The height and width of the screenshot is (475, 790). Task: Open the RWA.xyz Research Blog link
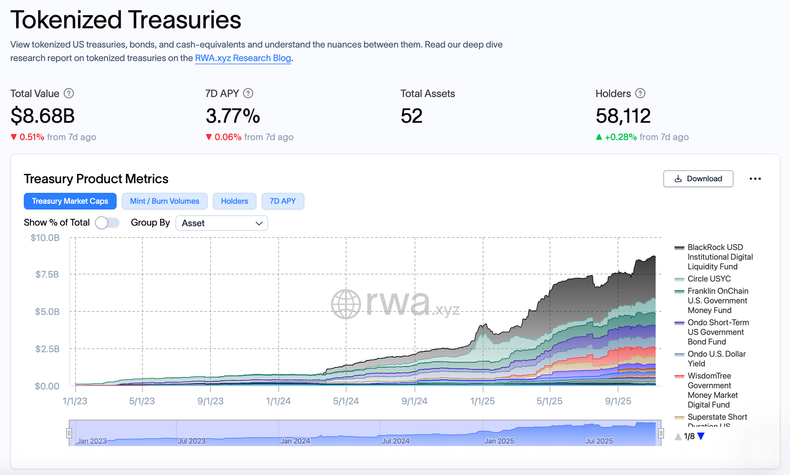pos(243,58)
